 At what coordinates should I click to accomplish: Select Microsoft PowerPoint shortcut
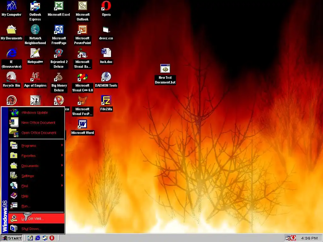tap(82, 35)
